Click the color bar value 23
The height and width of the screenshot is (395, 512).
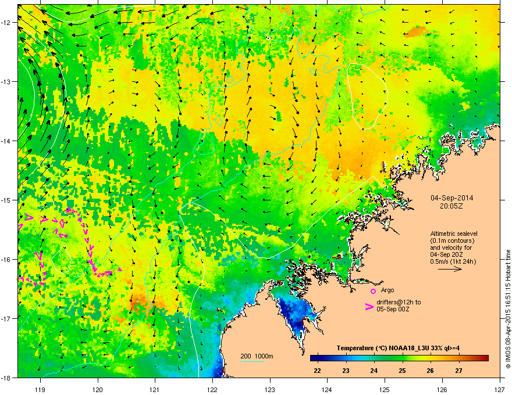346,371
